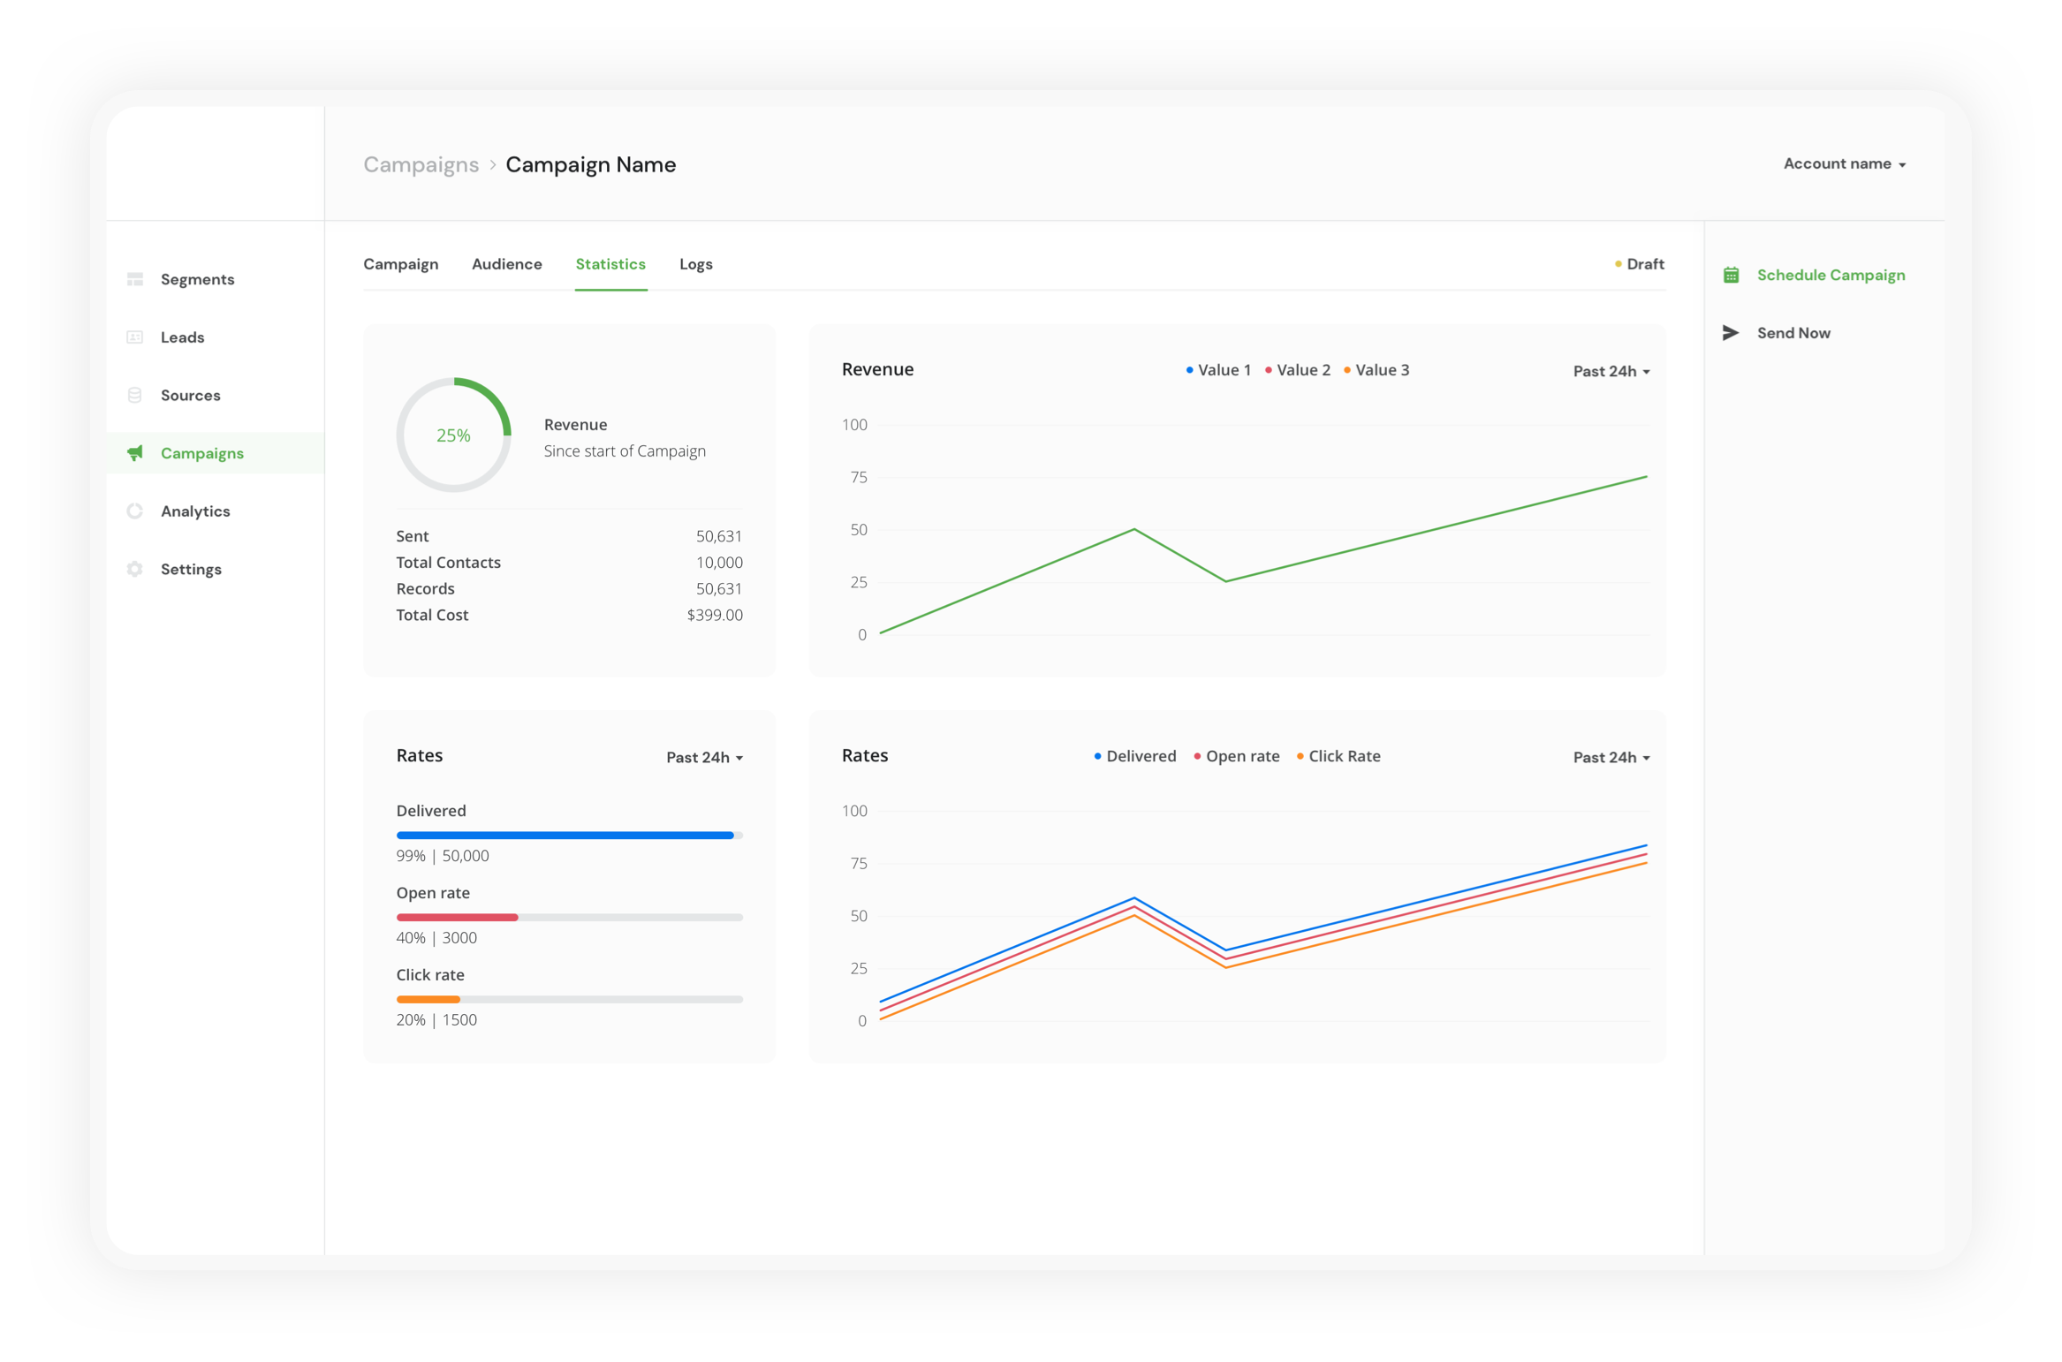Click the Draft status label
The image size is (2062, 1362).
click(x=1645, y=264)
